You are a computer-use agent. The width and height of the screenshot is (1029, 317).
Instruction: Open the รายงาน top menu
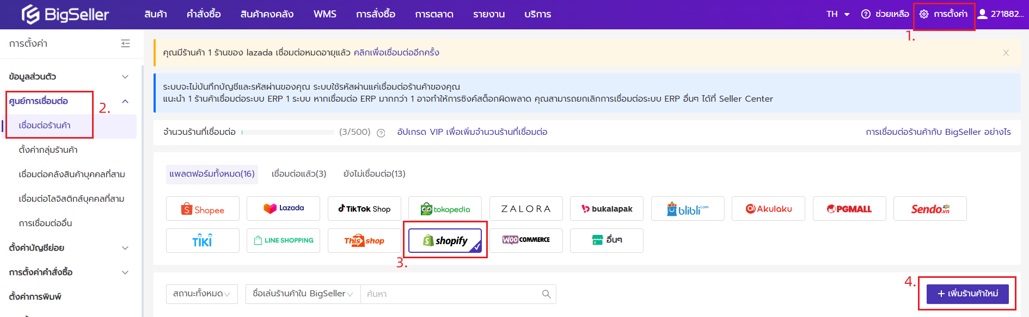click(489, 14)
